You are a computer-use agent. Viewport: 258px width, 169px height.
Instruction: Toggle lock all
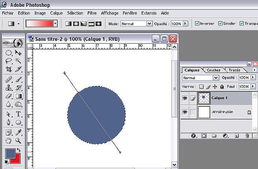(222, 87)
